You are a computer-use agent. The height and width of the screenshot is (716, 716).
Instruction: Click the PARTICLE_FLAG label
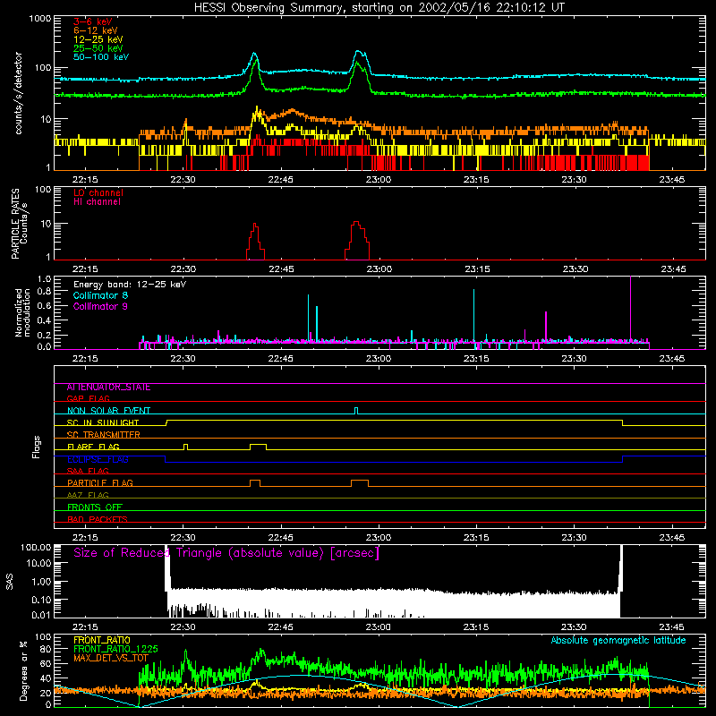(x=100, y=482)
